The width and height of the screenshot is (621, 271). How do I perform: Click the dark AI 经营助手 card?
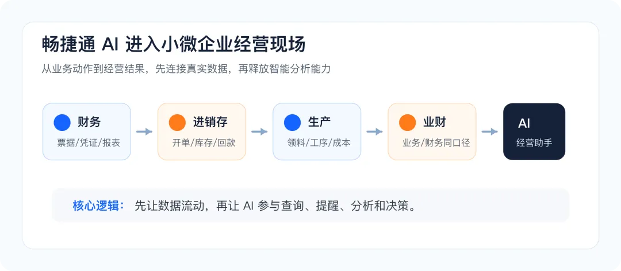(x=534, y=131)
